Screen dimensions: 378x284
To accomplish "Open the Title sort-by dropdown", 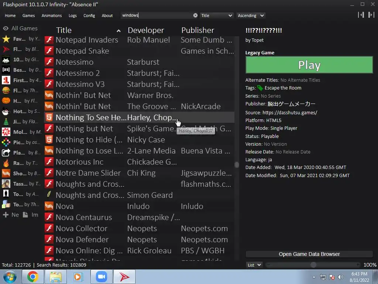I will click(x=216, y=16).
